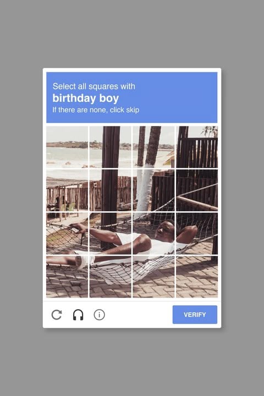Screen dimensions: 264x396
Task: Select the tile with hammock rope and fence rail
Action: pyautogui.click(x=197, y=190)
